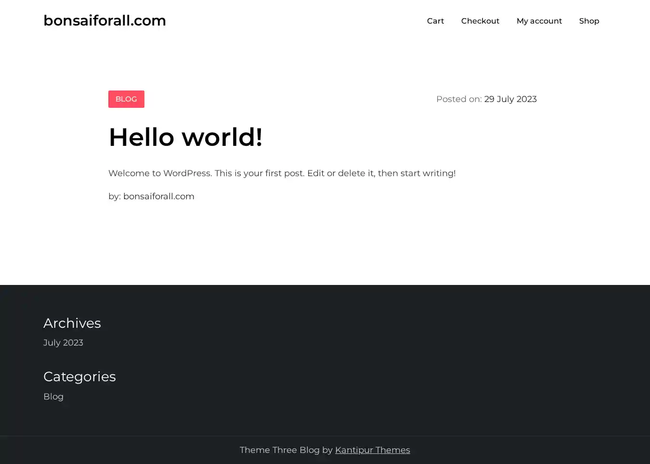Screen dimensions: 650x464
Task: Navigate to My account
Action: (x=539, y=21)
